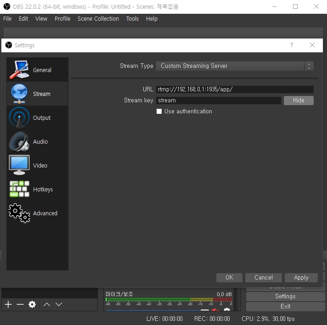
Task: Expand the Stream Type dropdown
Action: [235, 66]
